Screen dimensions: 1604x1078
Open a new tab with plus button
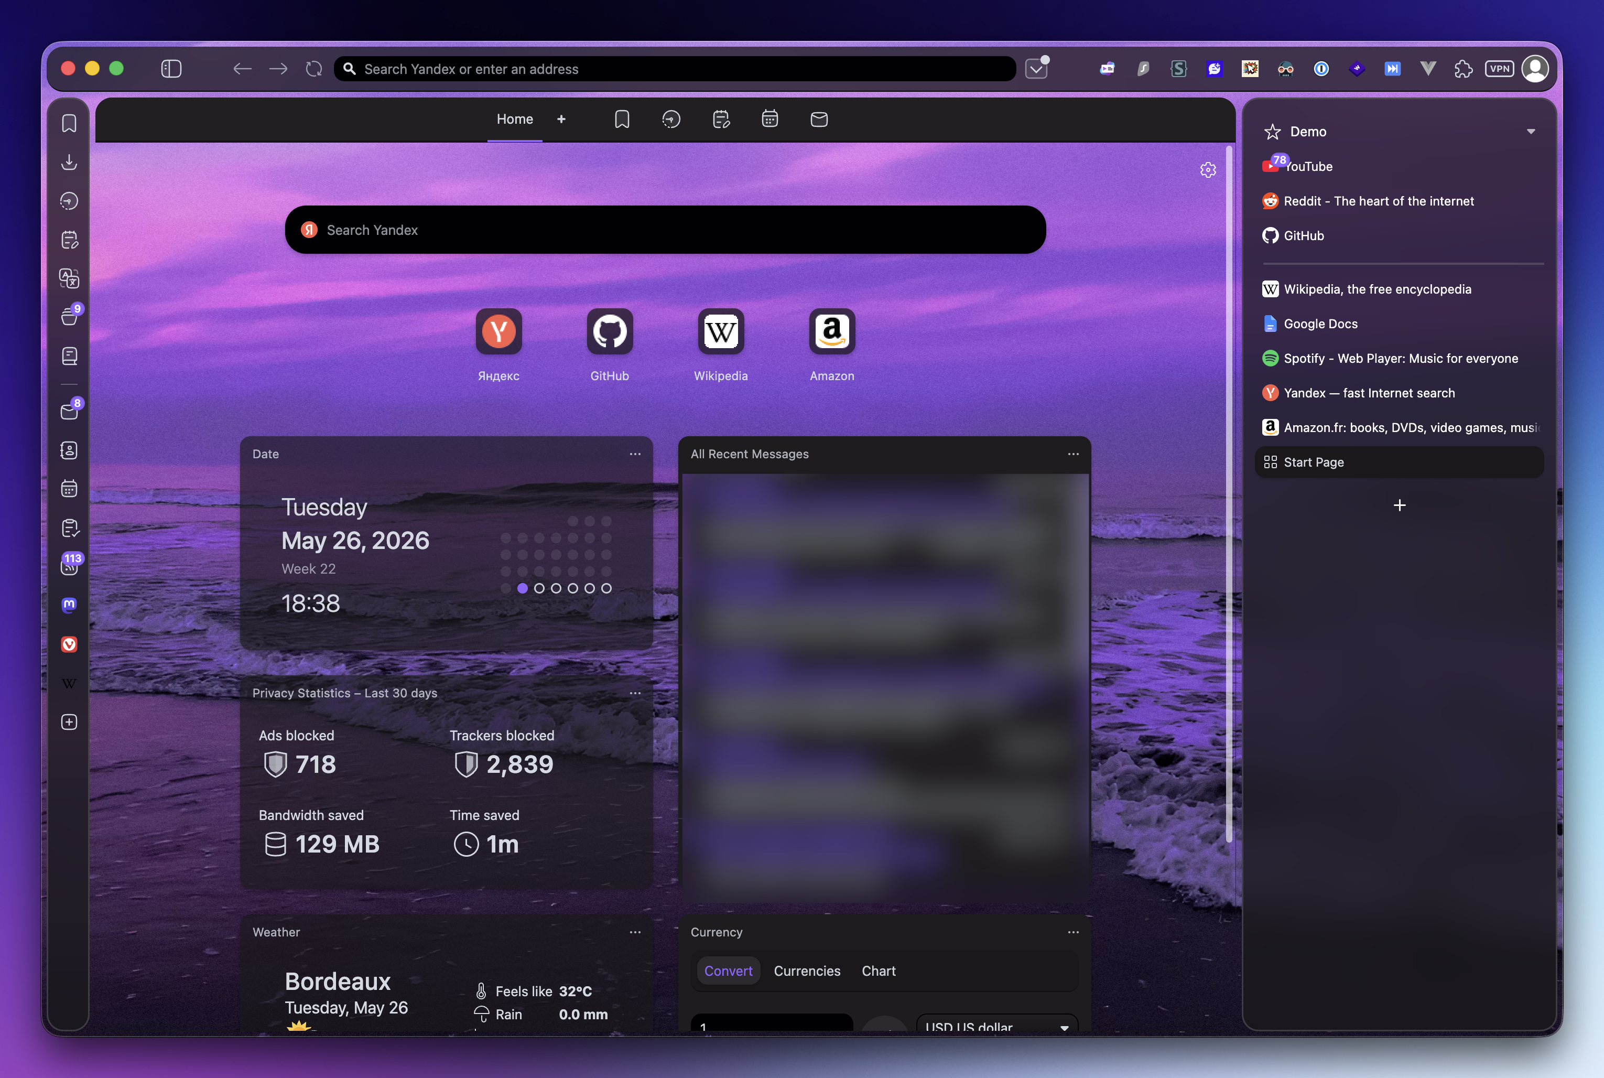coord(1399,505)
